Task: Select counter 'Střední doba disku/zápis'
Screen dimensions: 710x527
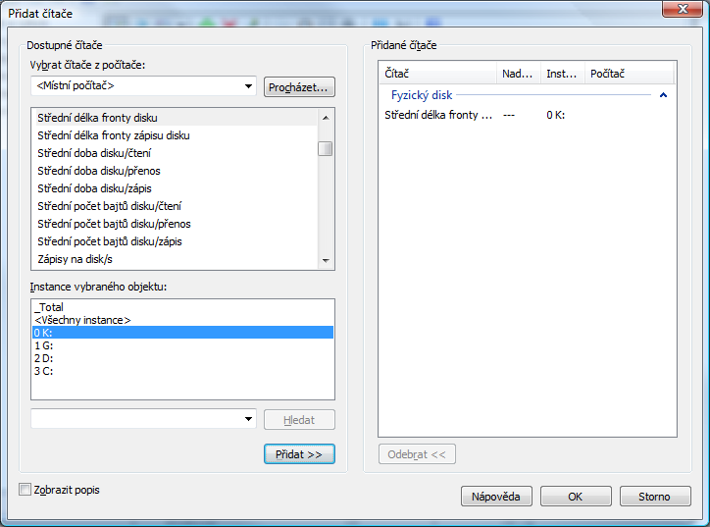Action: click(x=177, y=188)
